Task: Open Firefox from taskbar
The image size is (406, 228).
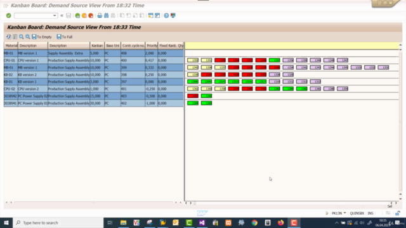Action: click(280, 222)
